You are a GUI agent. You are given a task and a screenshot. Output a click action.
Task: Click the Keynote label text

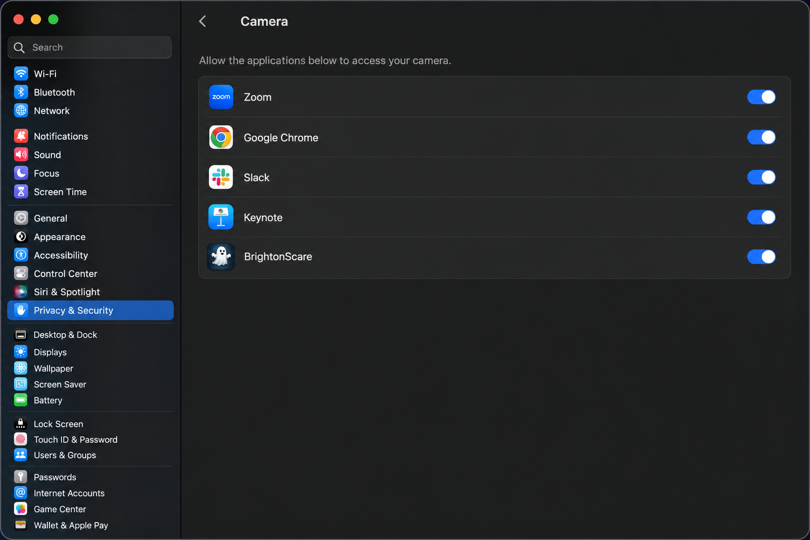(x=263, y=218)
